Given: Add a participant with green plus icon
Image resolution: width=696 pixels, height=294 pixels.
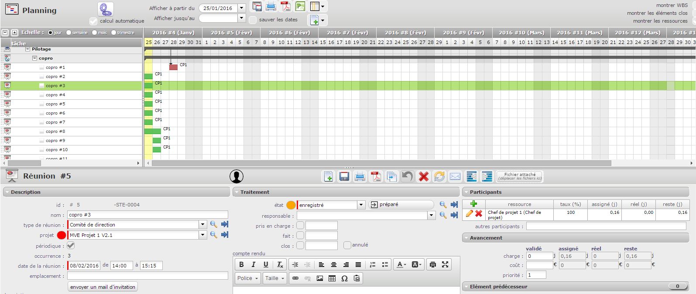Looking at the screenshot, I should (473, 204).
